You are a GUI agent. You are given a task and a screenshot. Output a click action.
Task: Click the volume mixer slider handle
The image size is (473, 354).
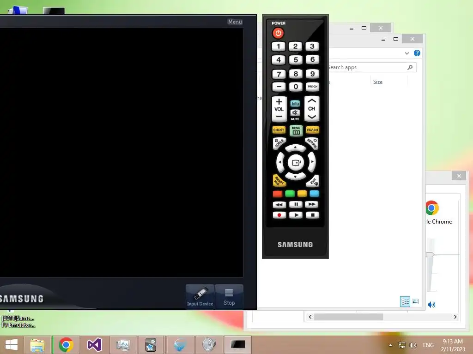click(430, 254)
